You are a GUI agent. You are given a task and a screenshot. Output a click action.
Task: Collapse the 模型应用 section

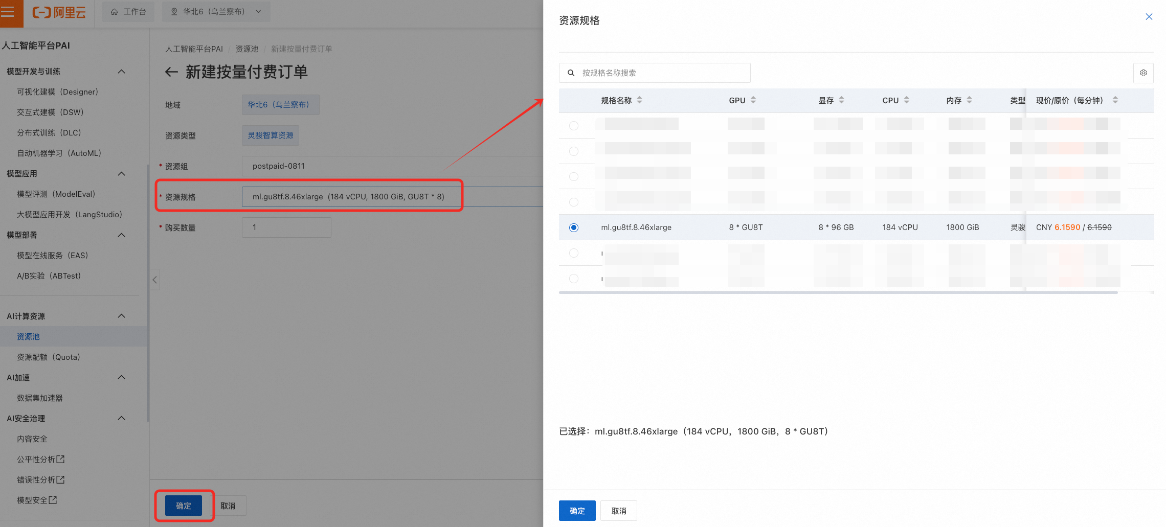click(121, 174)
